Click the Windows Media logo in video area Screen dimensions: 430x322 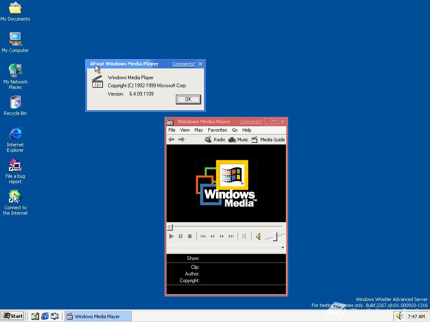point(226,183)
